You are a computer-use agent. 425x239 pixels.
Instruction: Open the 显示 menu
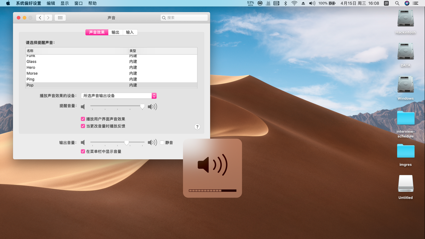click(65, 3)
